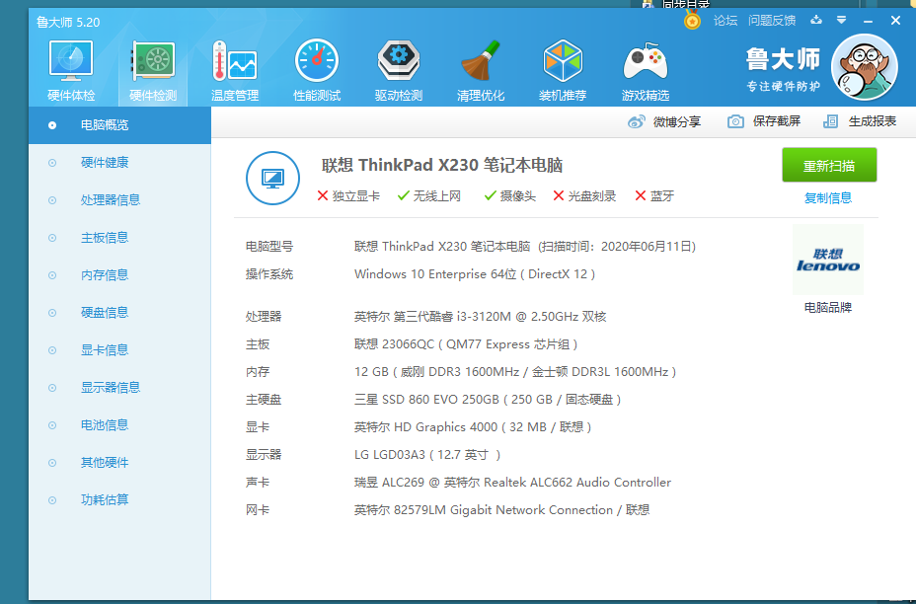Click the green 重新扫描 button
This screenshot has width=916, height=604.
(x=829, y=165)
